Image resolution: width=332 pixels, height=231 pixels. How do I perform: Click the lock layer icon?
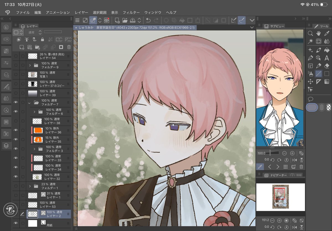pyautogui.click(x=42, y=39)
